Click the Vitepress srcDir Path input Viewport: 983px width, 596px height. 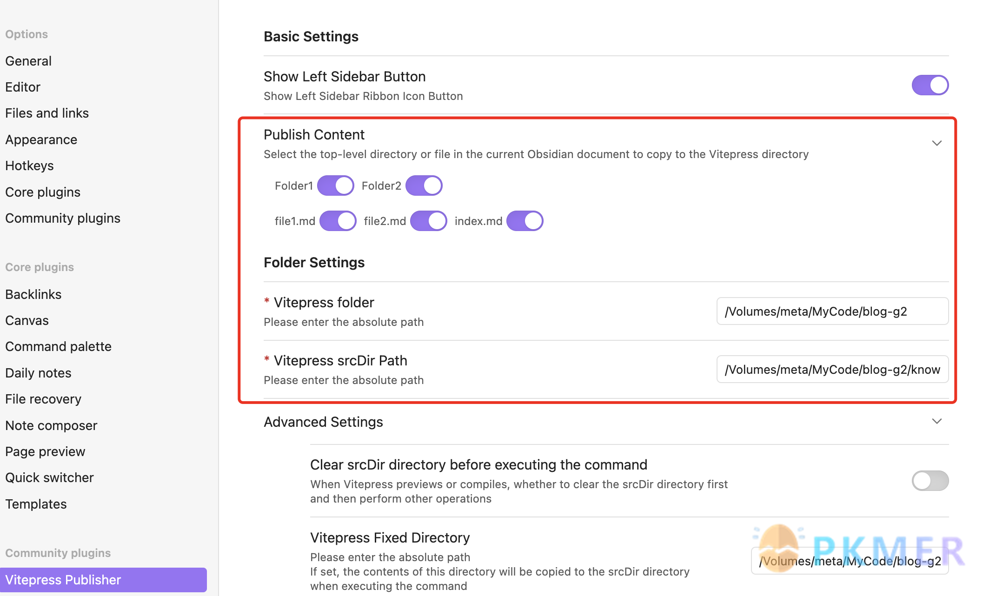(833, 369)
